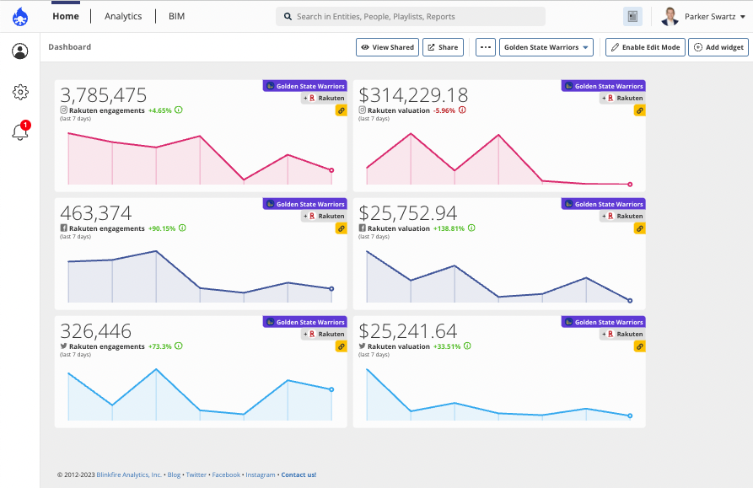The width and height of the screenshot is (753, 488).
Task: Click the search field for Entities, People
Action: click(411, 17)
